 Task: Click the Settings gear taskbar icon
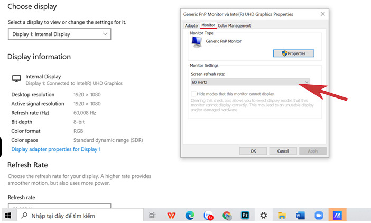263,216
